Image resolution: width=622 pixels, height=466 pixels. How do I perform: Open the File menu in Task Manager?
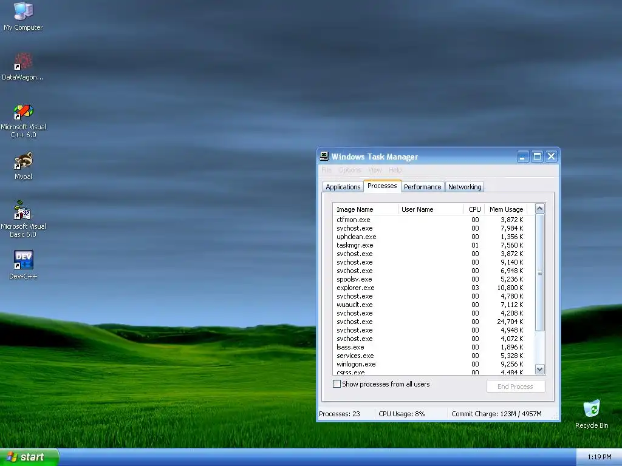(x=326, y=170)
